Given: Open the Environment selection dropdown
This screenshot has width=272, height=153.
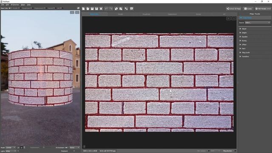Looking at the screenshot, I should click(74, 147).
